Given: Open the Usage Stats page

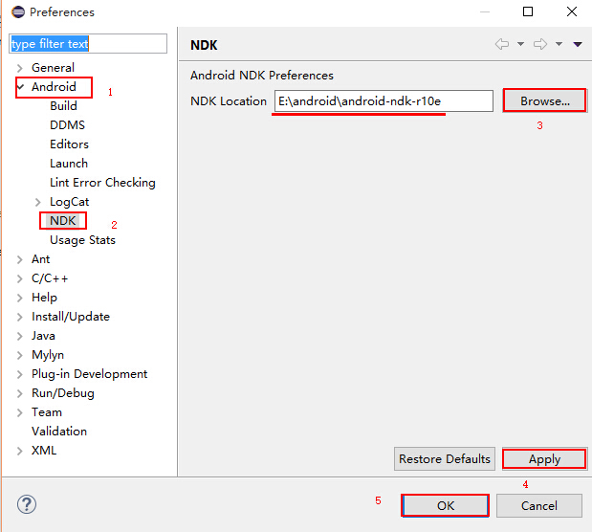Looking at the screenshot, I should pyautogui.click(x=82, y=240).
